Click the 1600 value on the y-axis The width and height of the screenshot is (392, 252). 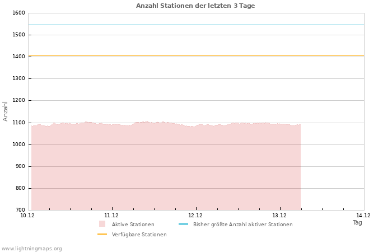coord(18,13)
